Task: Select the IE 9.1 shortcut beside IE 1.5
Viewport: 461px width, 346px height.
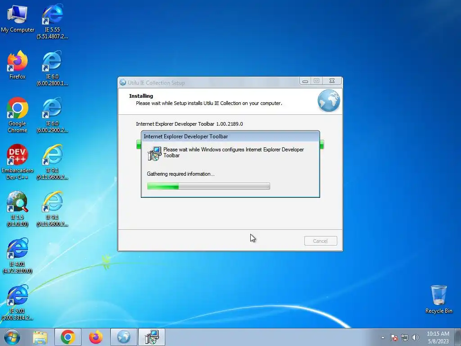Action: (52, 209)
